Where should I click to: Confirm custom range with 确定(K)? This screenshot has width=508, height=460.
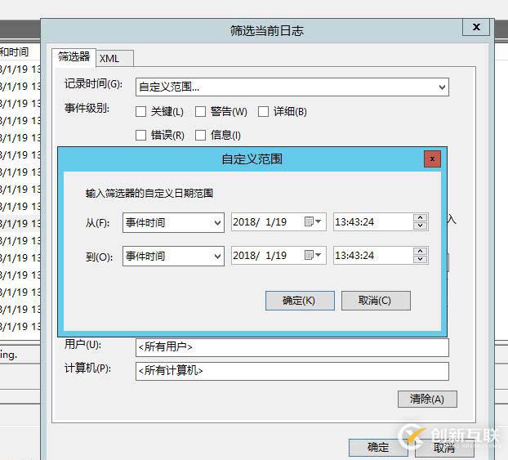(300, 301)
